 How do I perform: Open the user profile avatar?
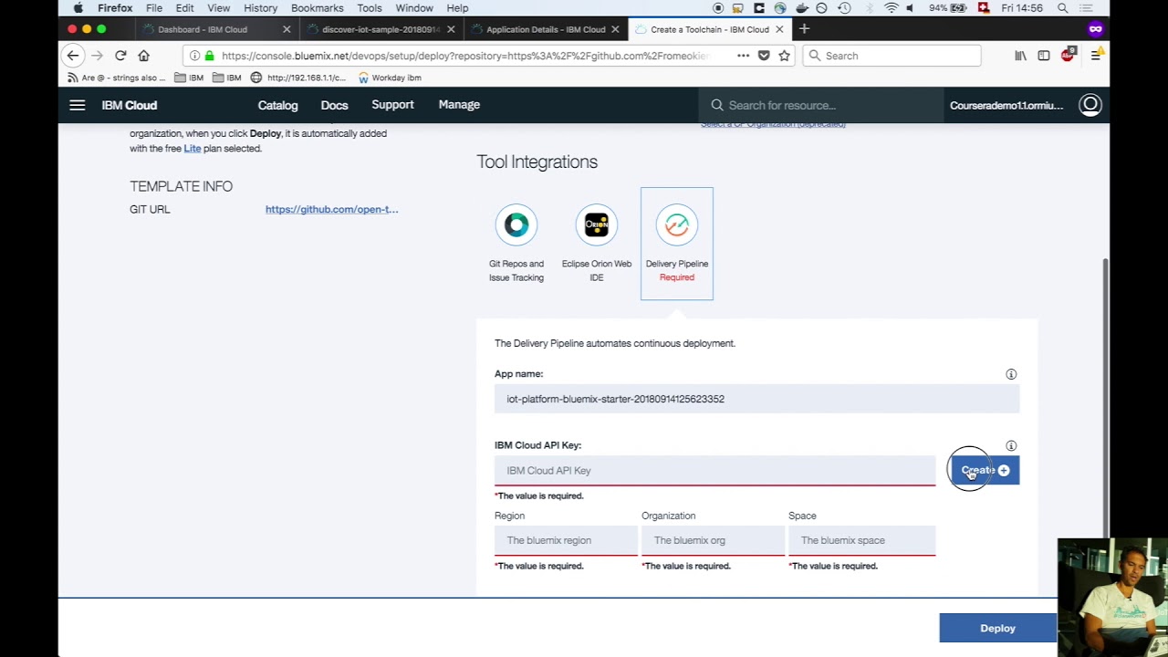(x=1090, y=105)
